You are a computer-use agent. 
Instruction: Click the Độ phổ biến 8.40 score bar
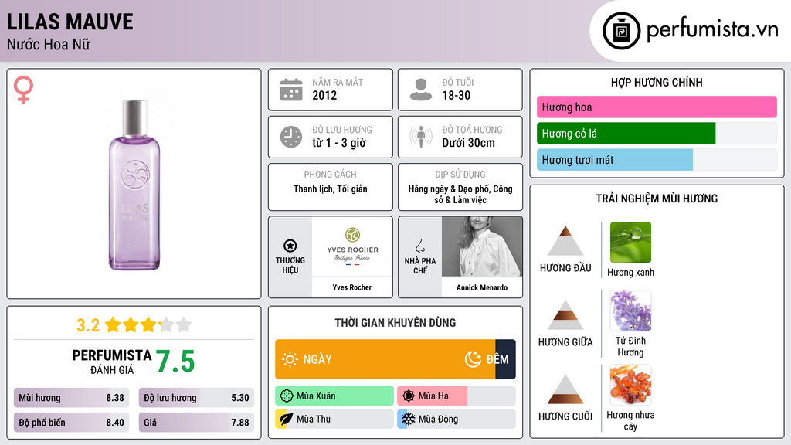click(x=71, y=423)
